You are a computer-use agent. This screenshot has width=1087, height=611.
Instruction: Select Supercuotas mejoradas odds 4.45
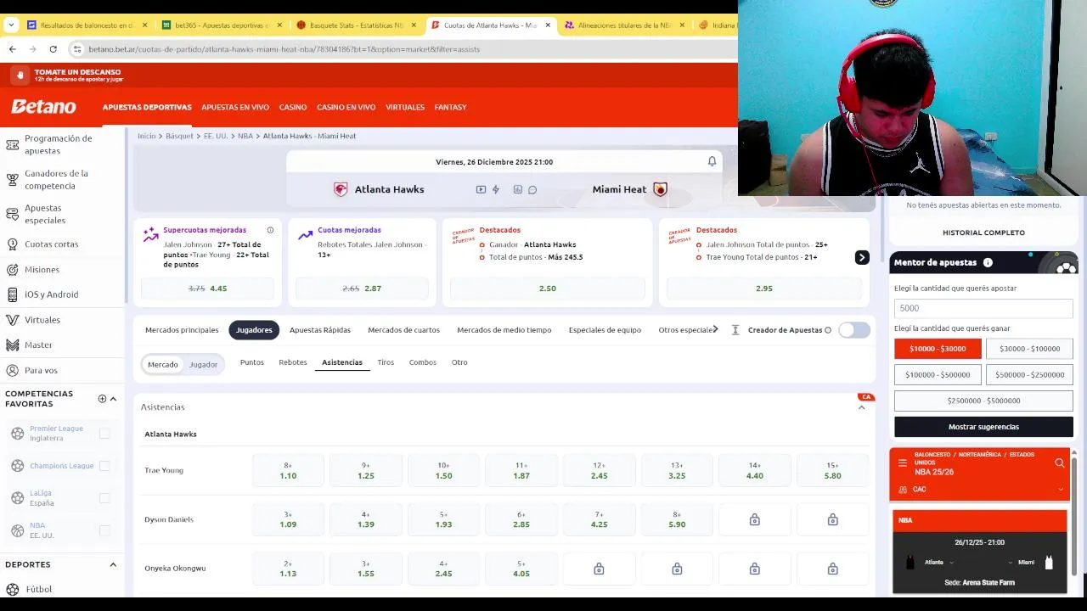pos(207,289)
